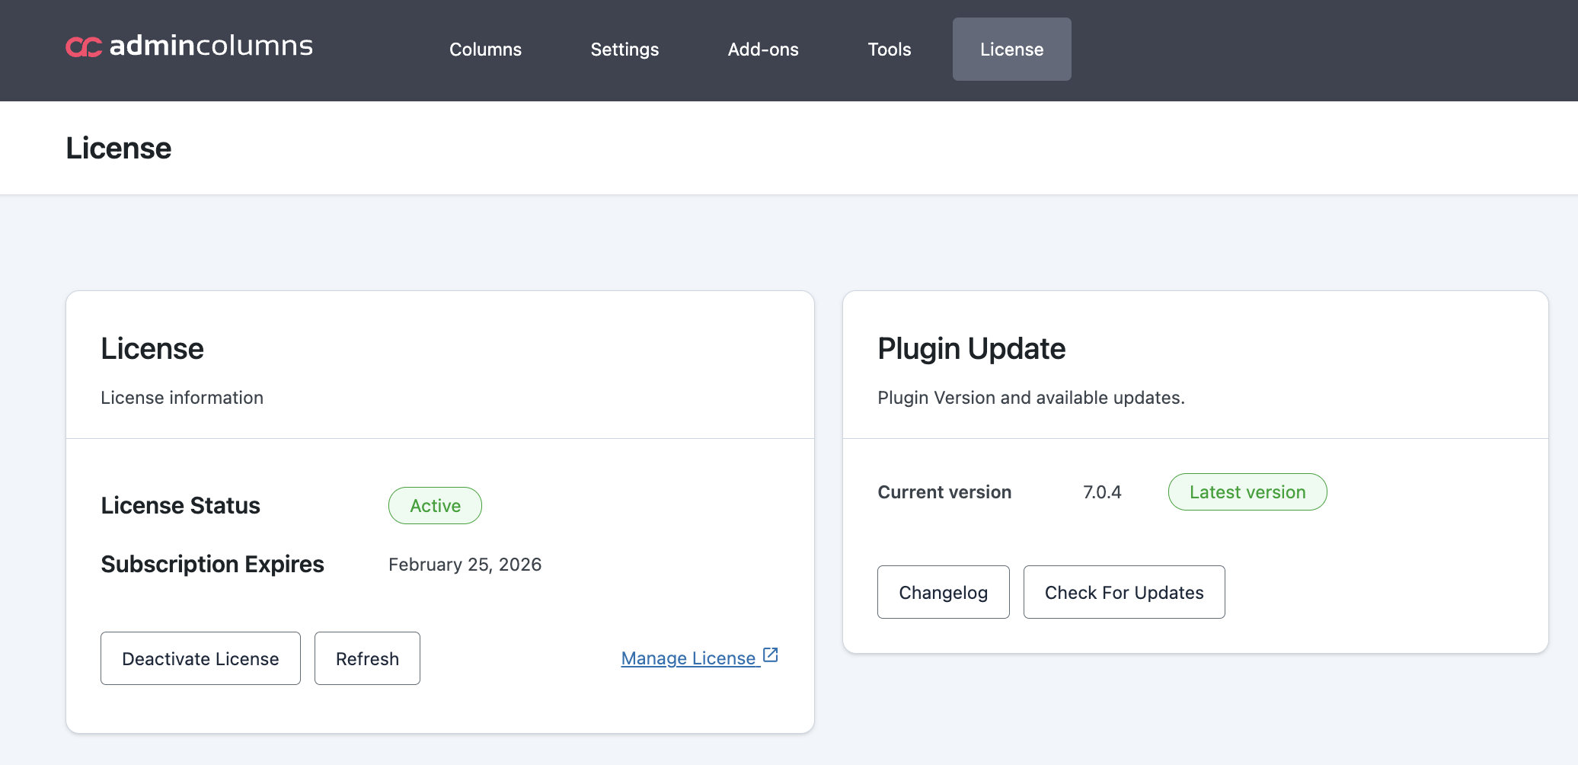Click the Subscription Expires label
The width and height of the screenshot is (1578, 765).
212,564
